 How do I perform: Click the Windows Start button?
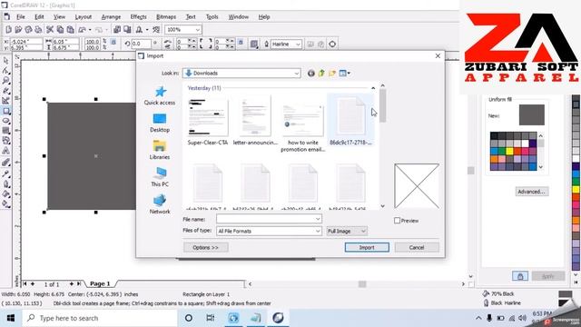(x=11, y=318)
